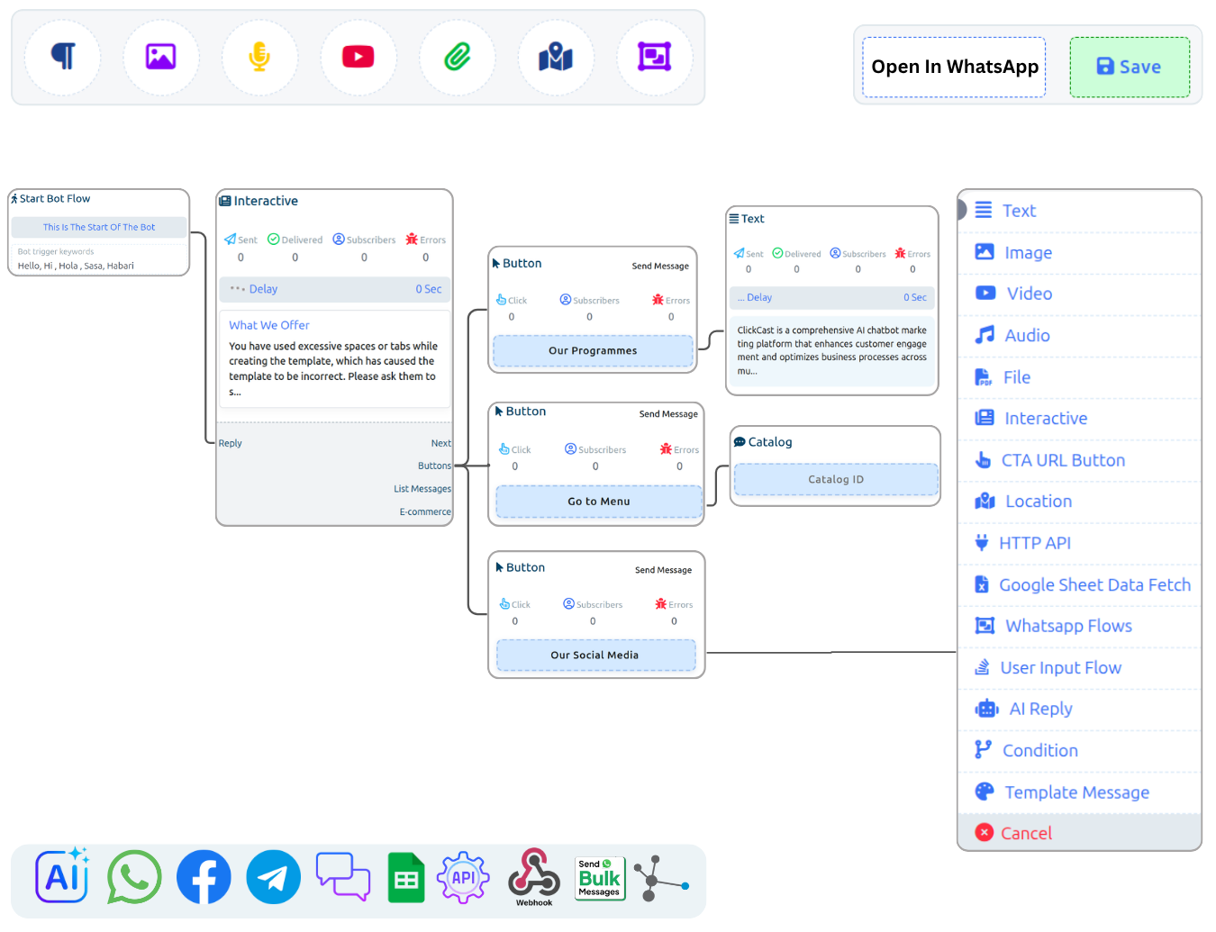This screenshot has width=1216, height=932.
Task: Click Subscribers icon on Go to Menu node
Action: (x=570, y=449)
